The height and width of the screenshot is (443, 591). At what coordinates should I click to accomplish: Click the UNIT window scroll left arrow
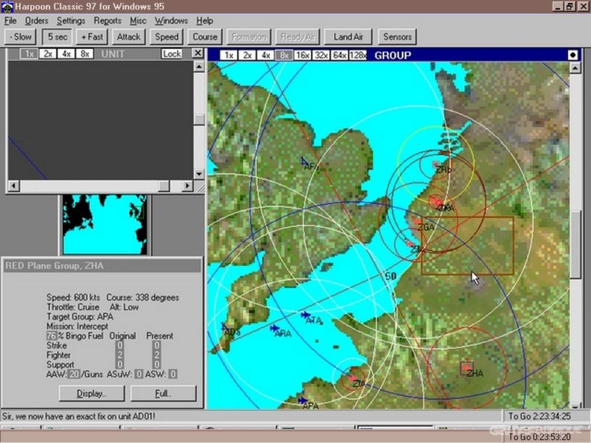coord(14,186)
